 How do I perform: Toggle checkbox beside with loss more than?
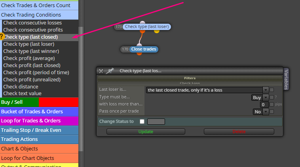272,104
